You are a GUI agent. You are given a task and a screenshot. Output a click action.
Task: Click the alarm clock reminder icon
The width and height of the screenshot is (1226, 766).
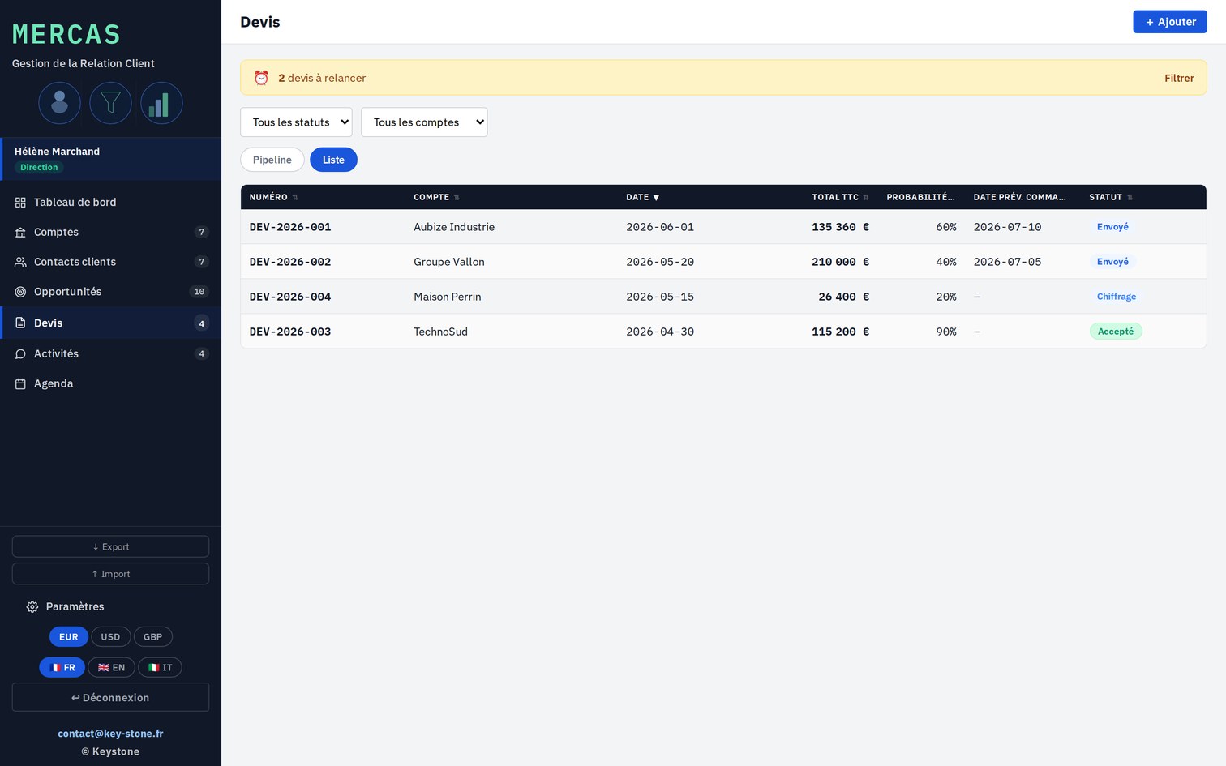coord(261,78)
